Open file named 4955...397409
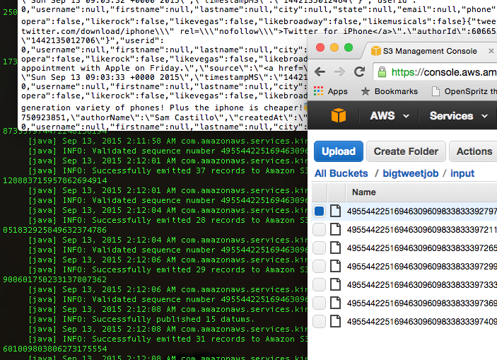The height and width of the screenshot is (360, 497). [422, 322]
